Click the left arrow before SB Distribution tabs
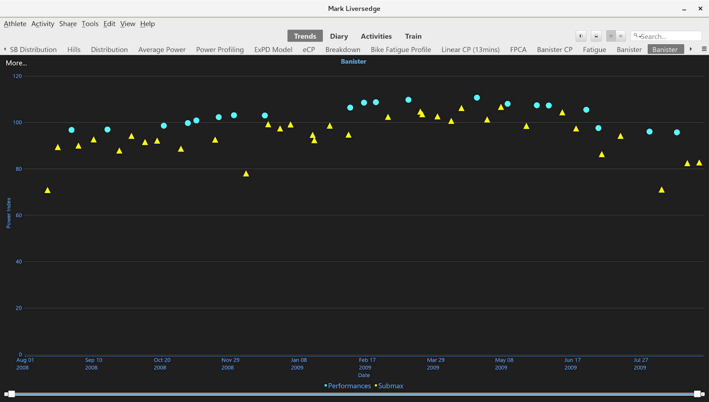 pos(5,49)
